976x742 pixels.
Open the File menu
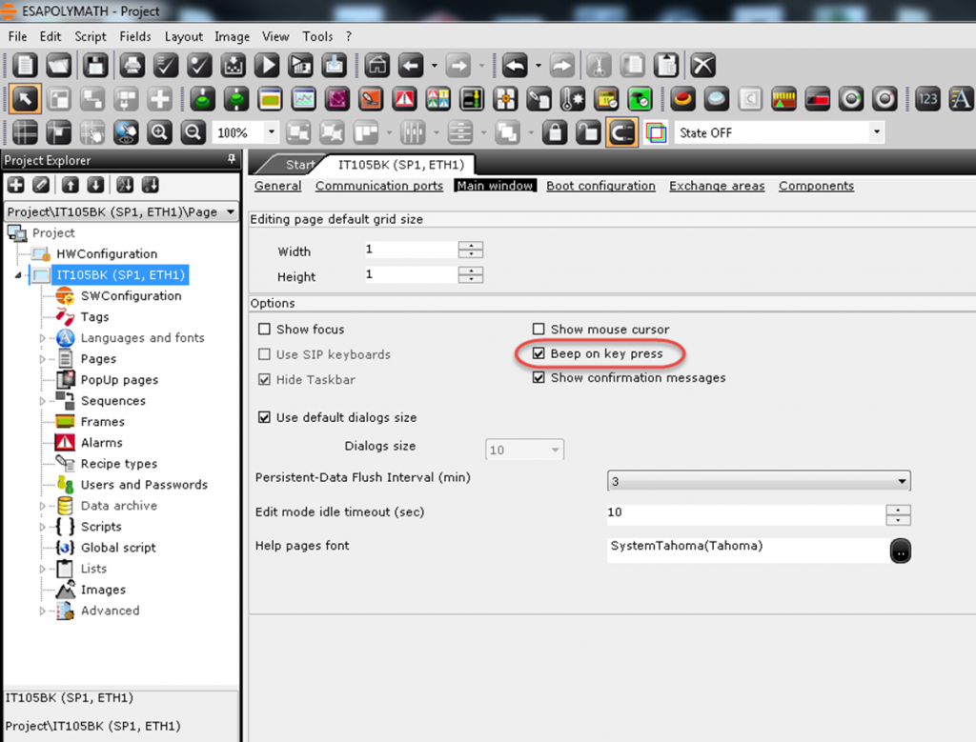click(x=17, y=37)
